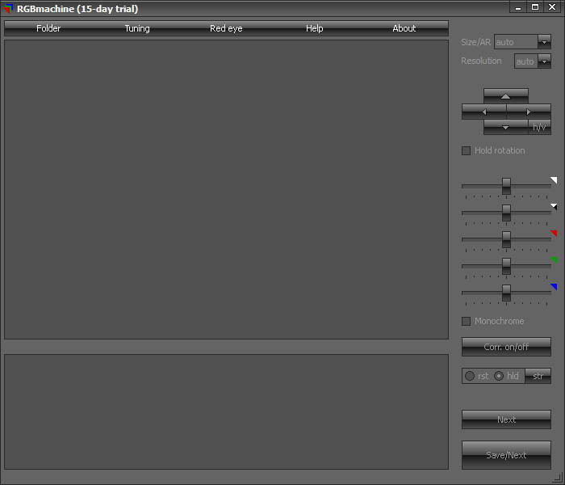This screenshot has height=485, width=565.
Task: Select the hld radio button
Action: [499, 376]
